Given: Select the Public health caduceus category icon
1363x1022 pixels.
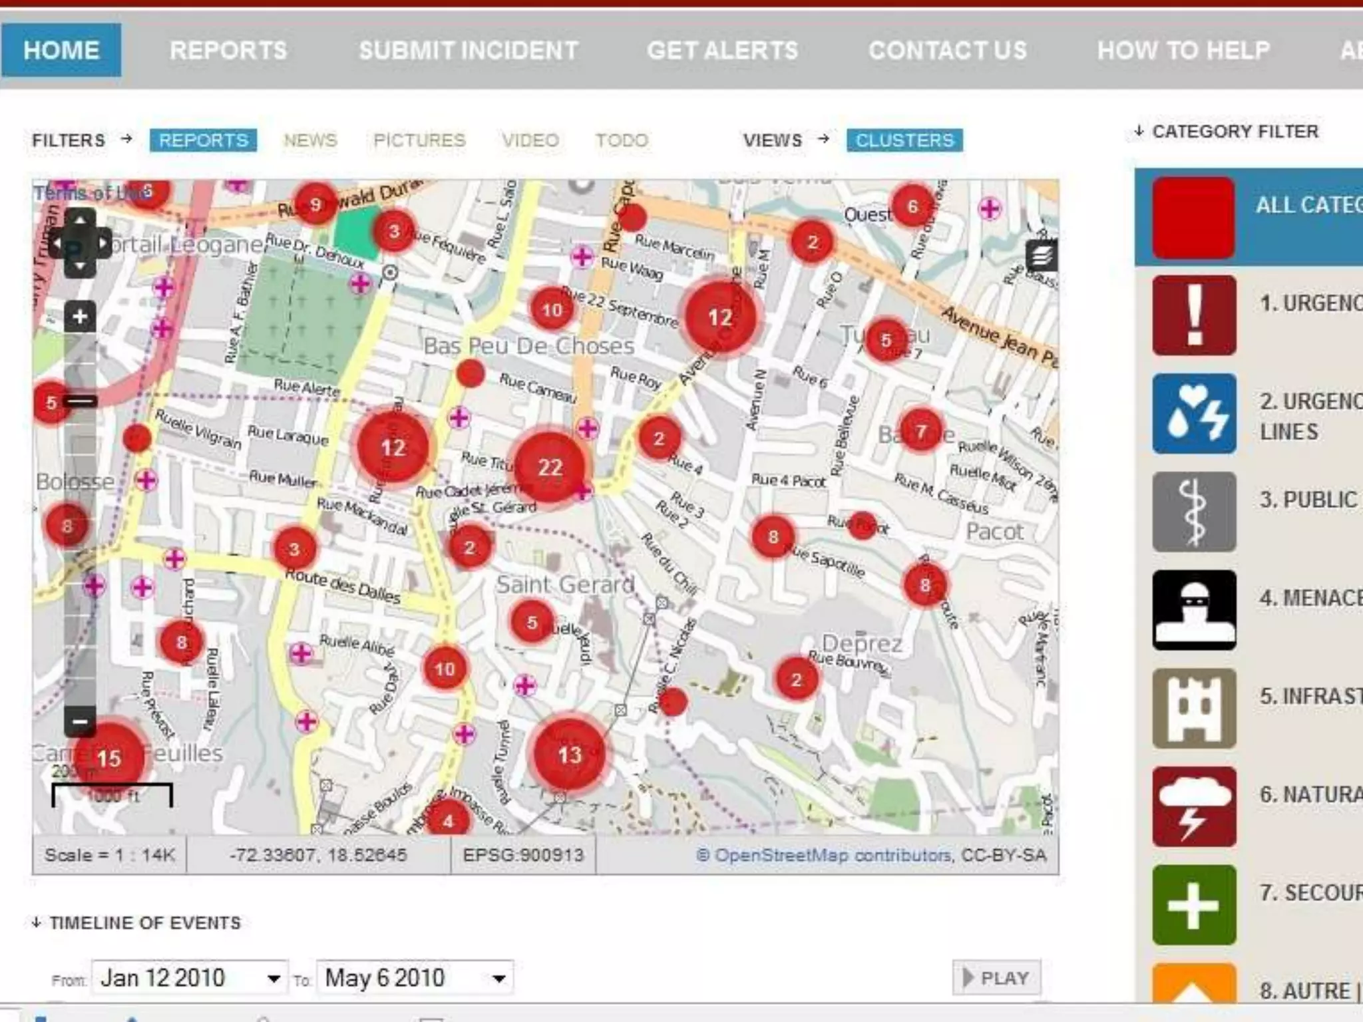Looking at the screenshot, I should [x=1194, y=512].
